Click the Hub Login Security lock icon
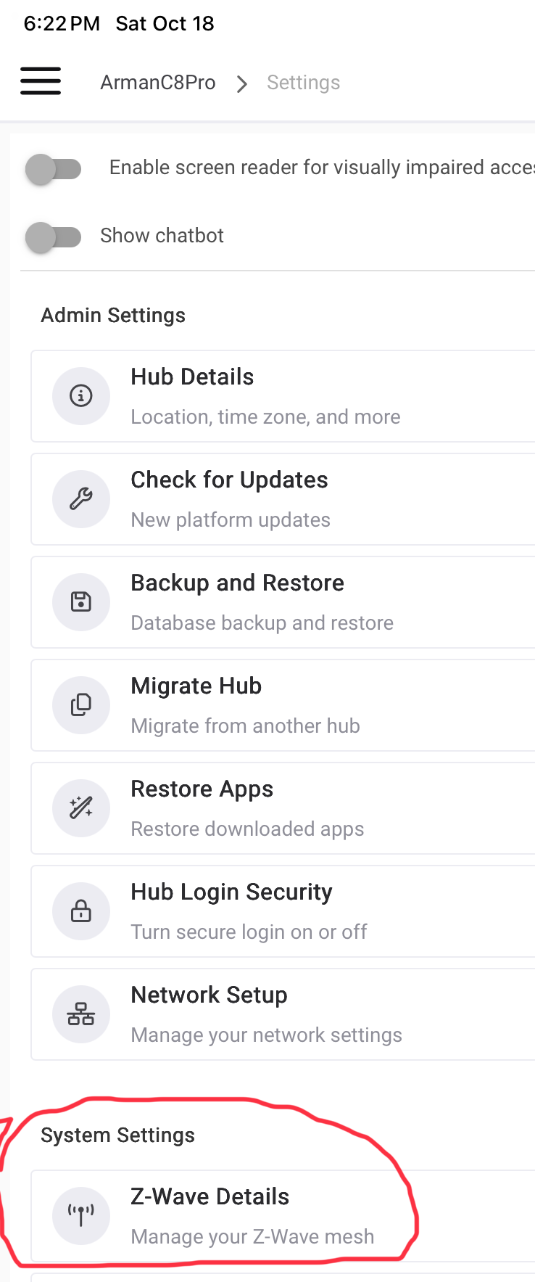535x1282 pixels. (81, 911)
